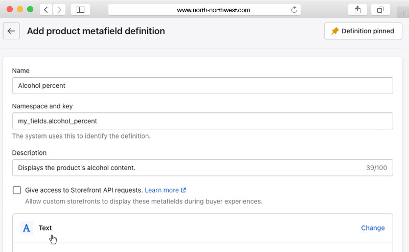Click the Safari forward navigation arrow

(x=59, y=10)
